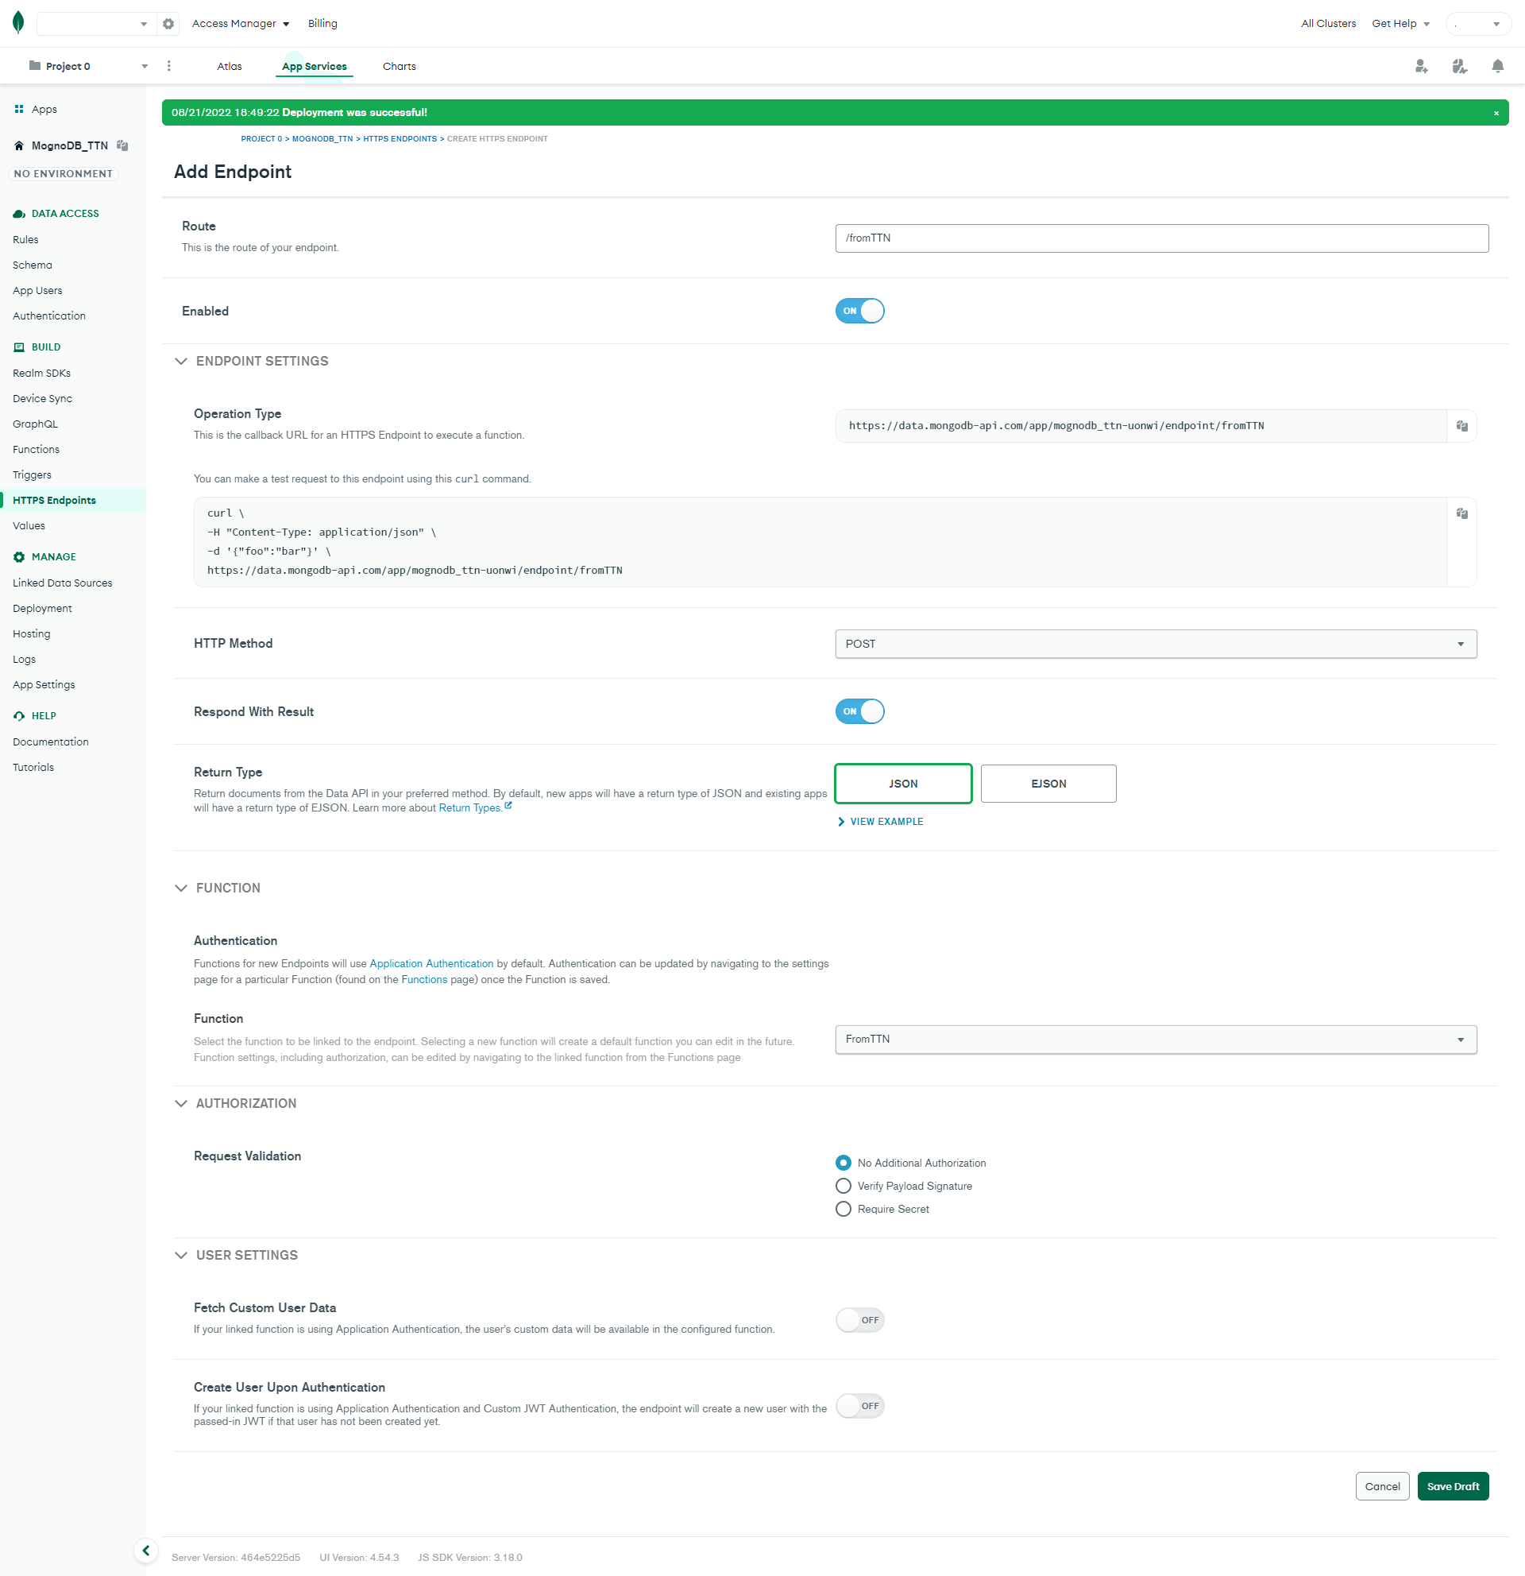Image resolution: width=1525 pixels, height=1576 pixels.
Task: Open Documentation in sidebar
Action: click(51, 742)
